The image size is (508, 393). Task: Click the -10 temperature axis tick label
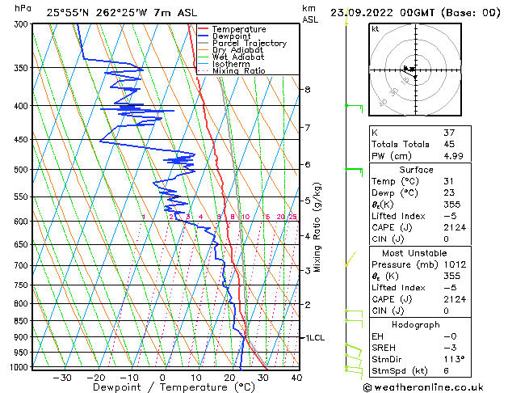(x=129, y=378)
